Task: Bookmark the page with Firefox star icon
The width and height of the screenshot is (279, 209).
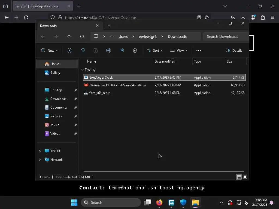Action: click(207, 17)
